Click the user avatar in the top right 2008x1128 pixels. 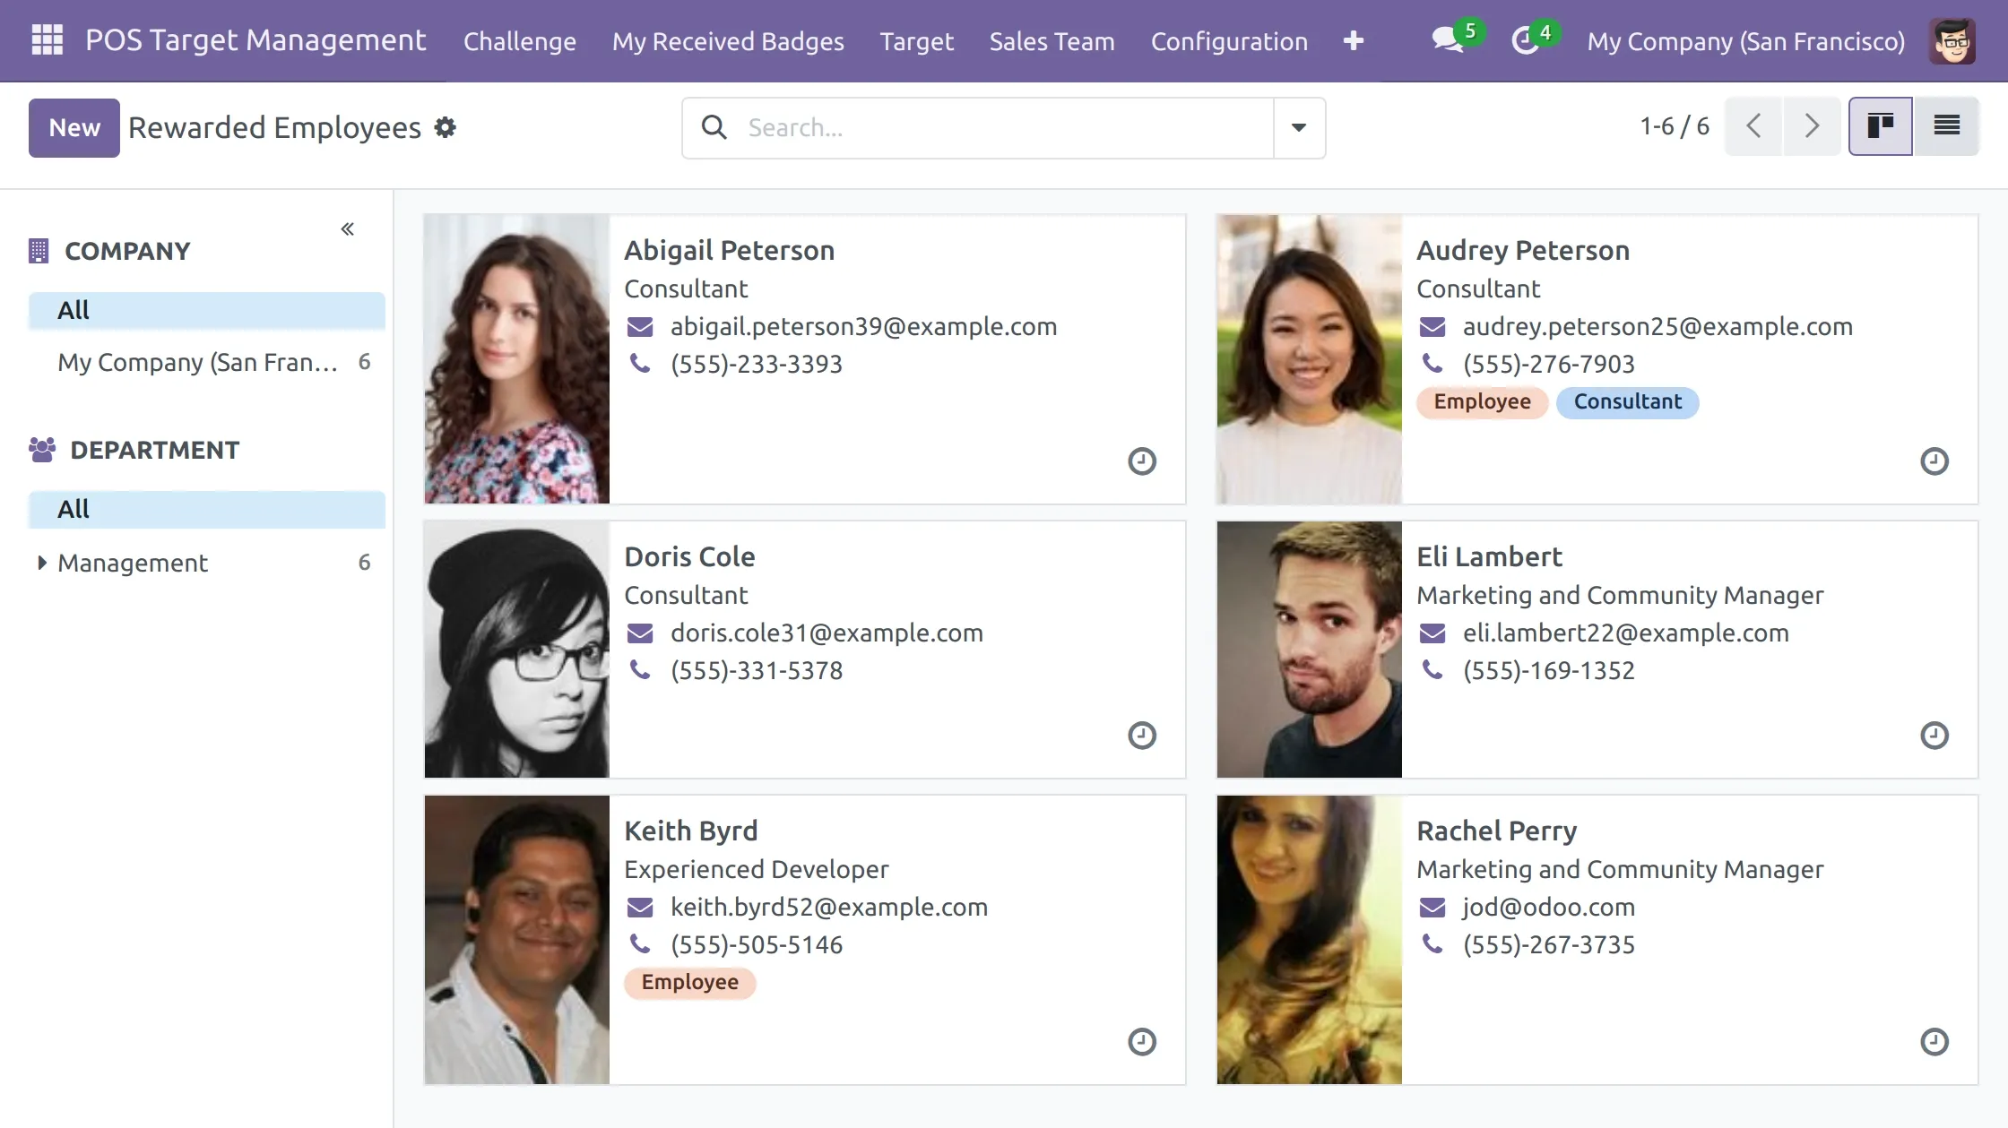[x=1952, y=41]
